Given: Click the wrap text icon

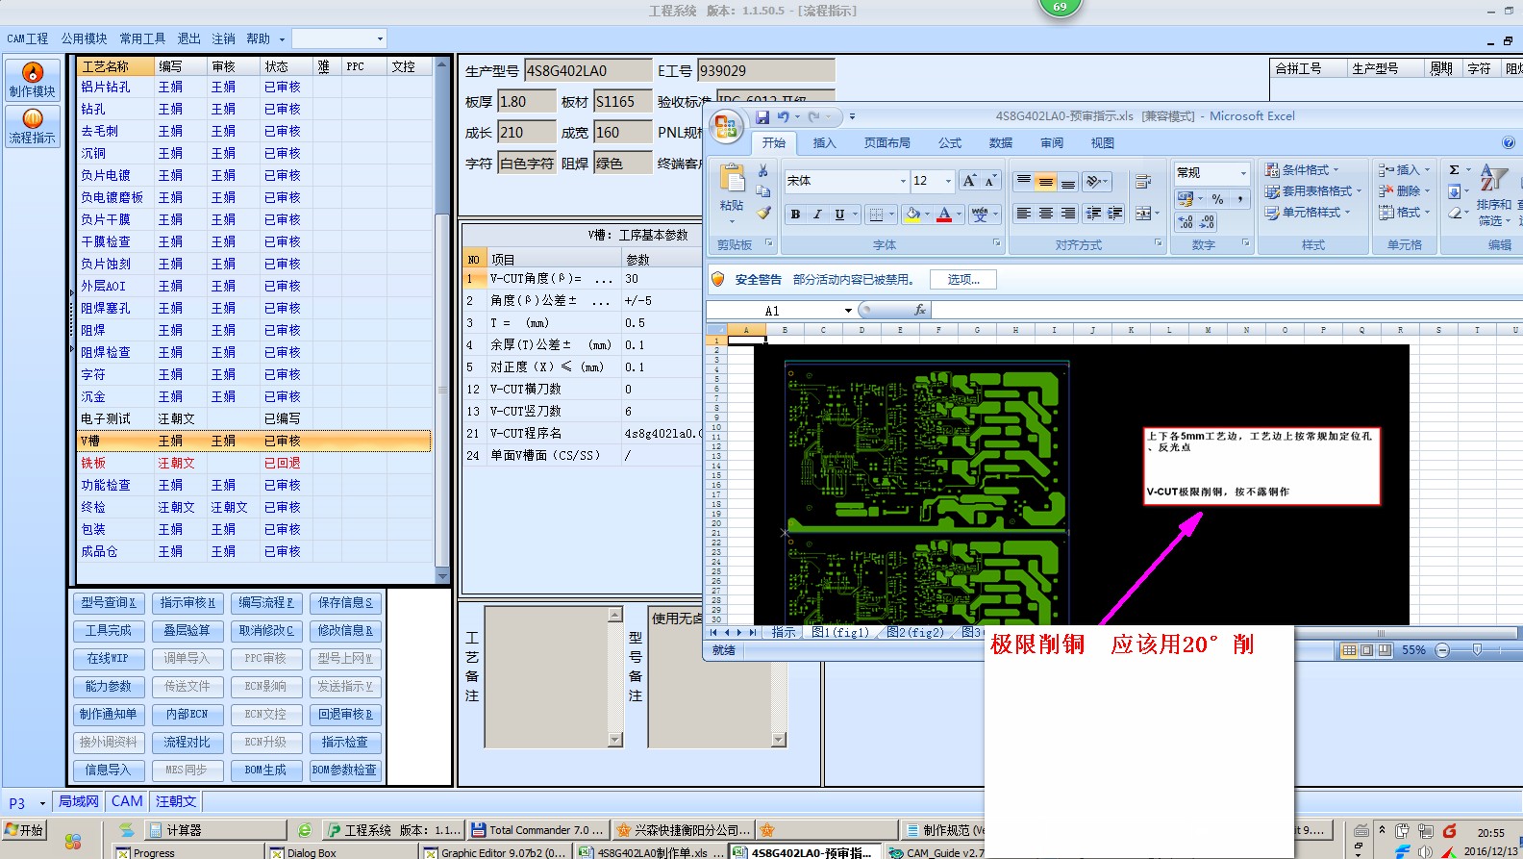Looking at the screenshot, I should click(x=1143, y=181).
